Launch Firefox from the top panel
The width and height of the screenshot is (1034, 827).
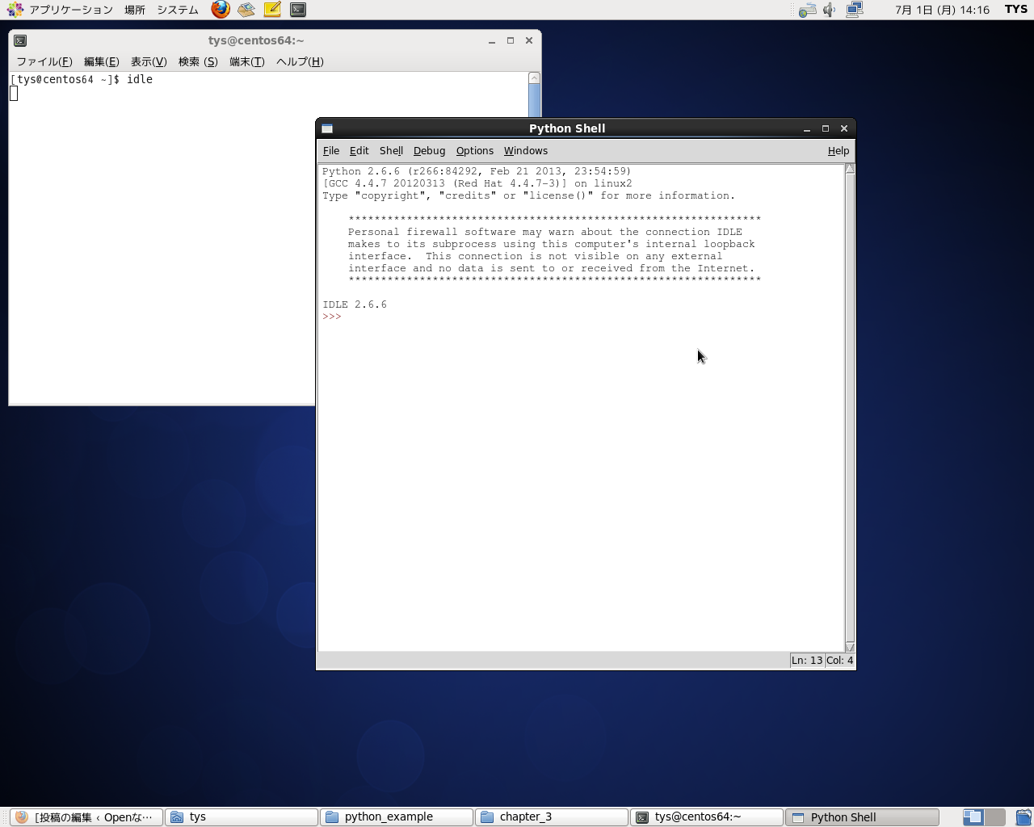tap(221, 10)
